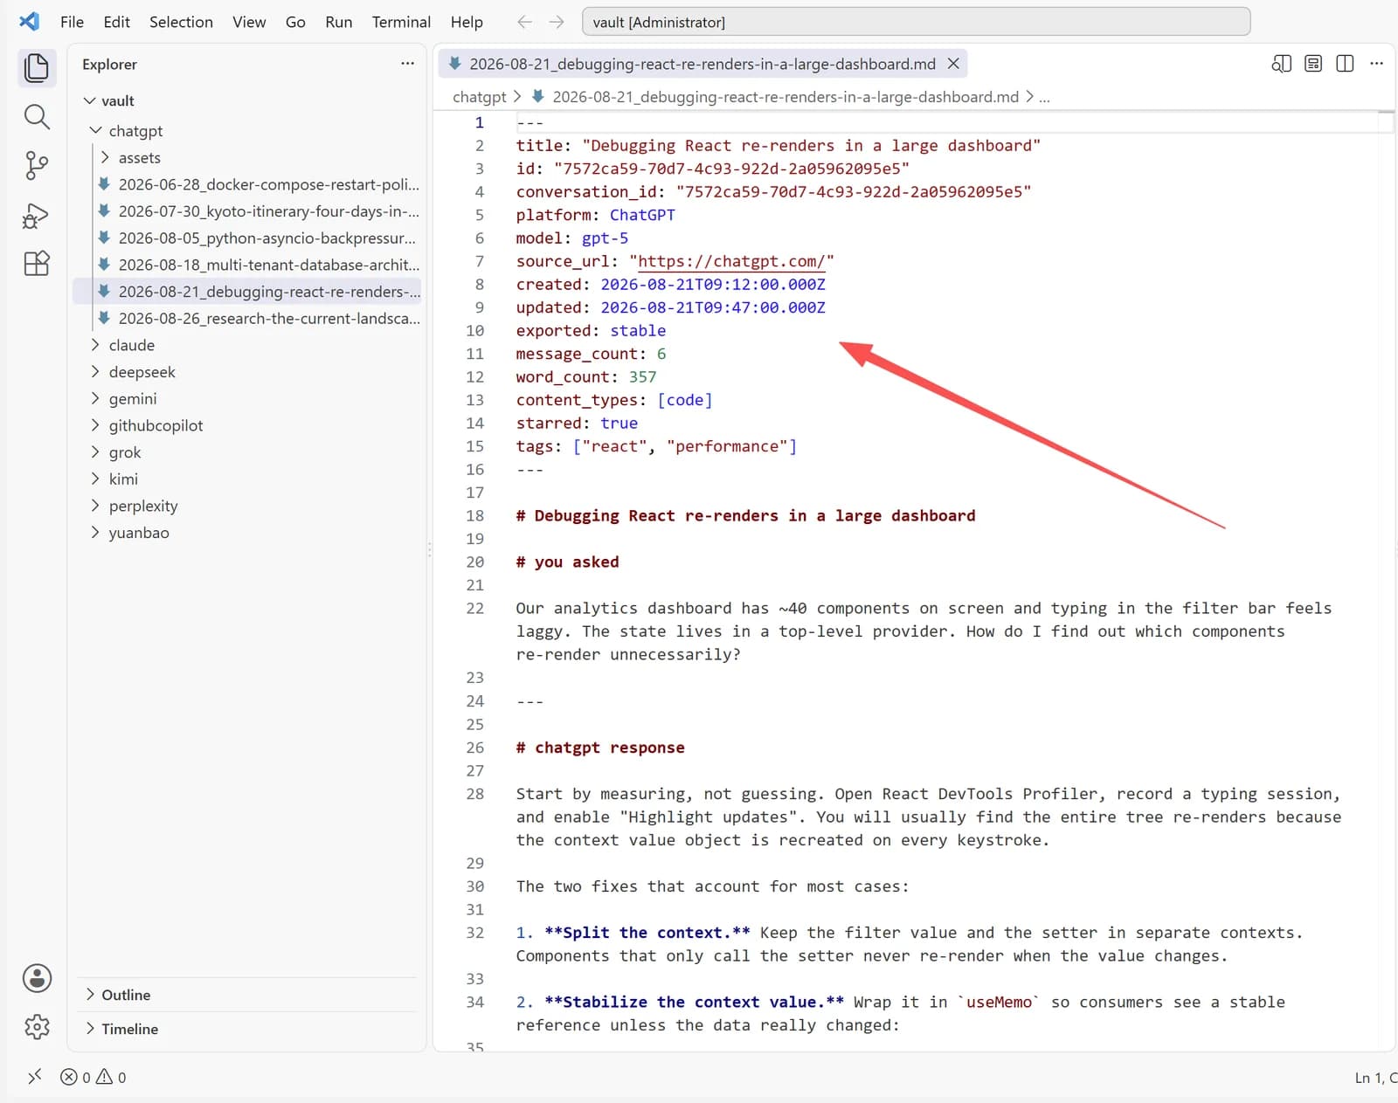1398x1103 pixels.
Task: Expand the yuanbao folder
Action: [x=95, y=533]
